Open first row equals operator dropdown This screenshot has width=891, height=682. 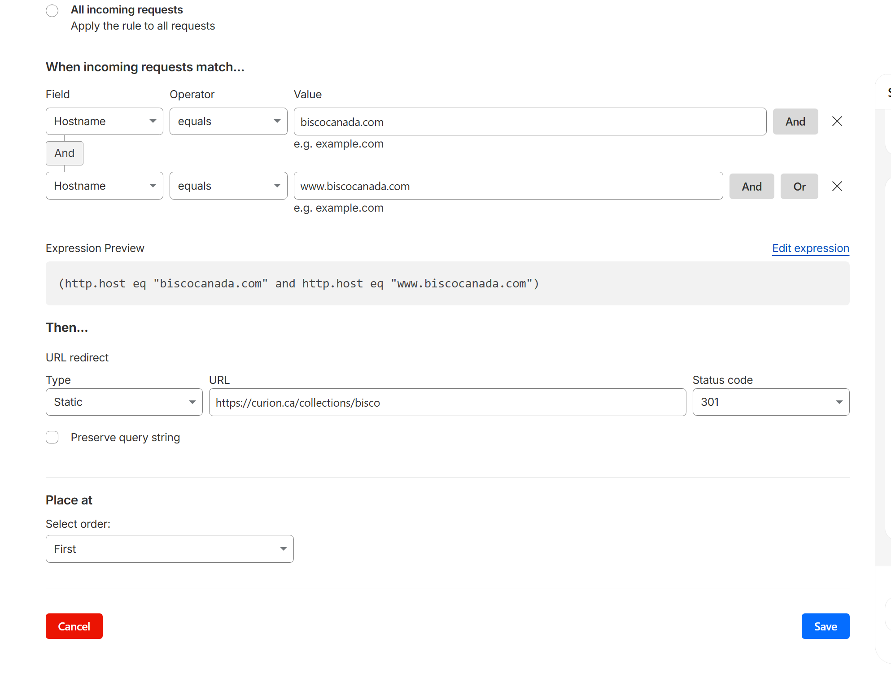[x=228, y=122]
